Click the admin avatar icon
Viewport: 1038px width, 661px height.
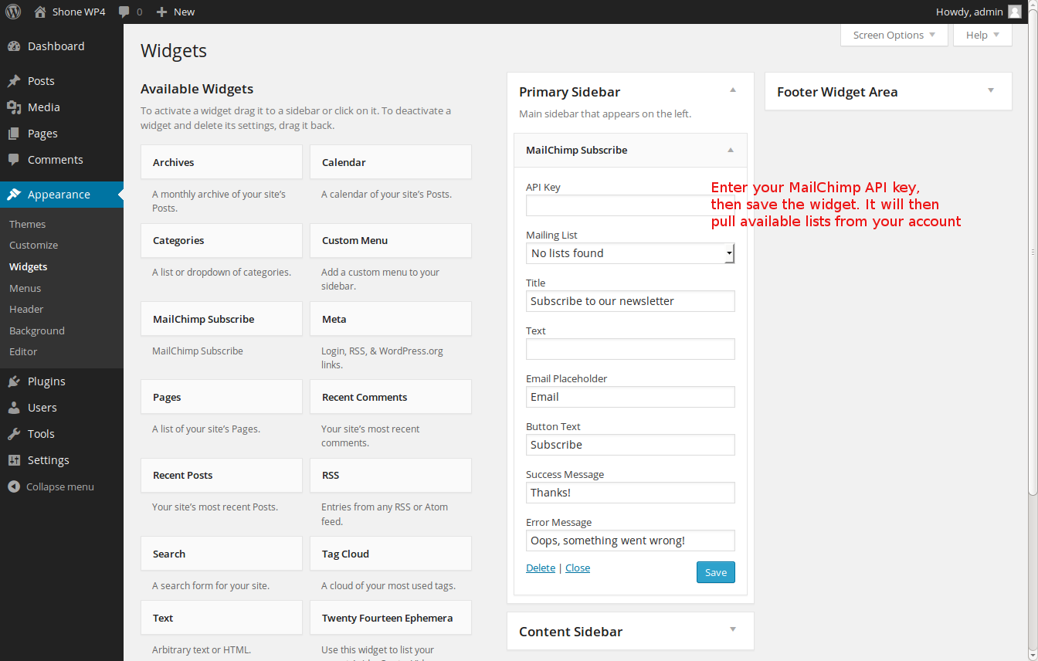1015,12
